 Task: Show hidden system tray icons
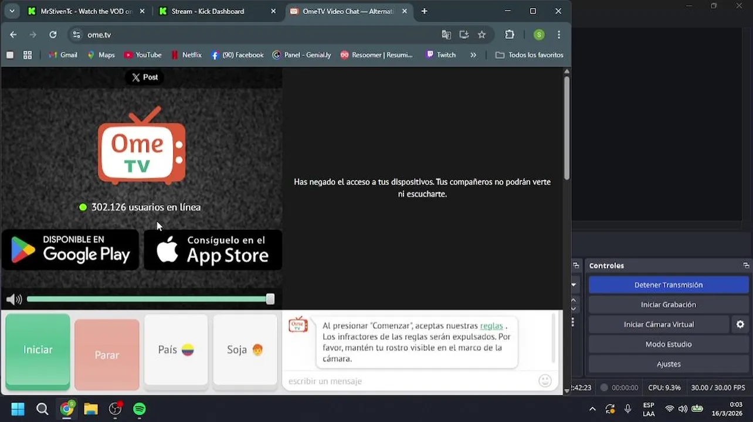(x=592, y=409)
